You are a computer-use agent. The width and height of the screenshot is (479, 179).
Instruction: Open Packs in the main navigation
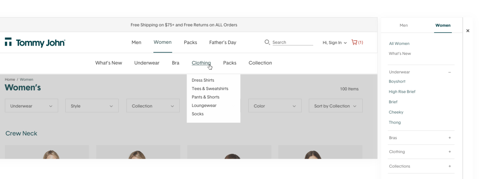pyautogui.click(x=190, y=43)
